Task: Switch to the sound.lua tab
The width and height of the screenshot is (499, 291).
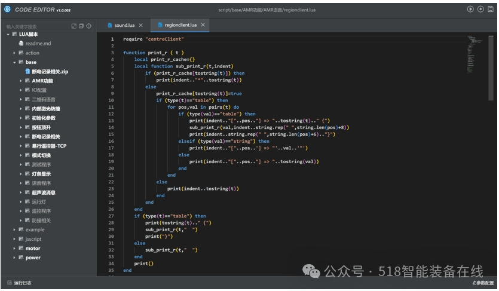Action: click(x=124, y=25)
